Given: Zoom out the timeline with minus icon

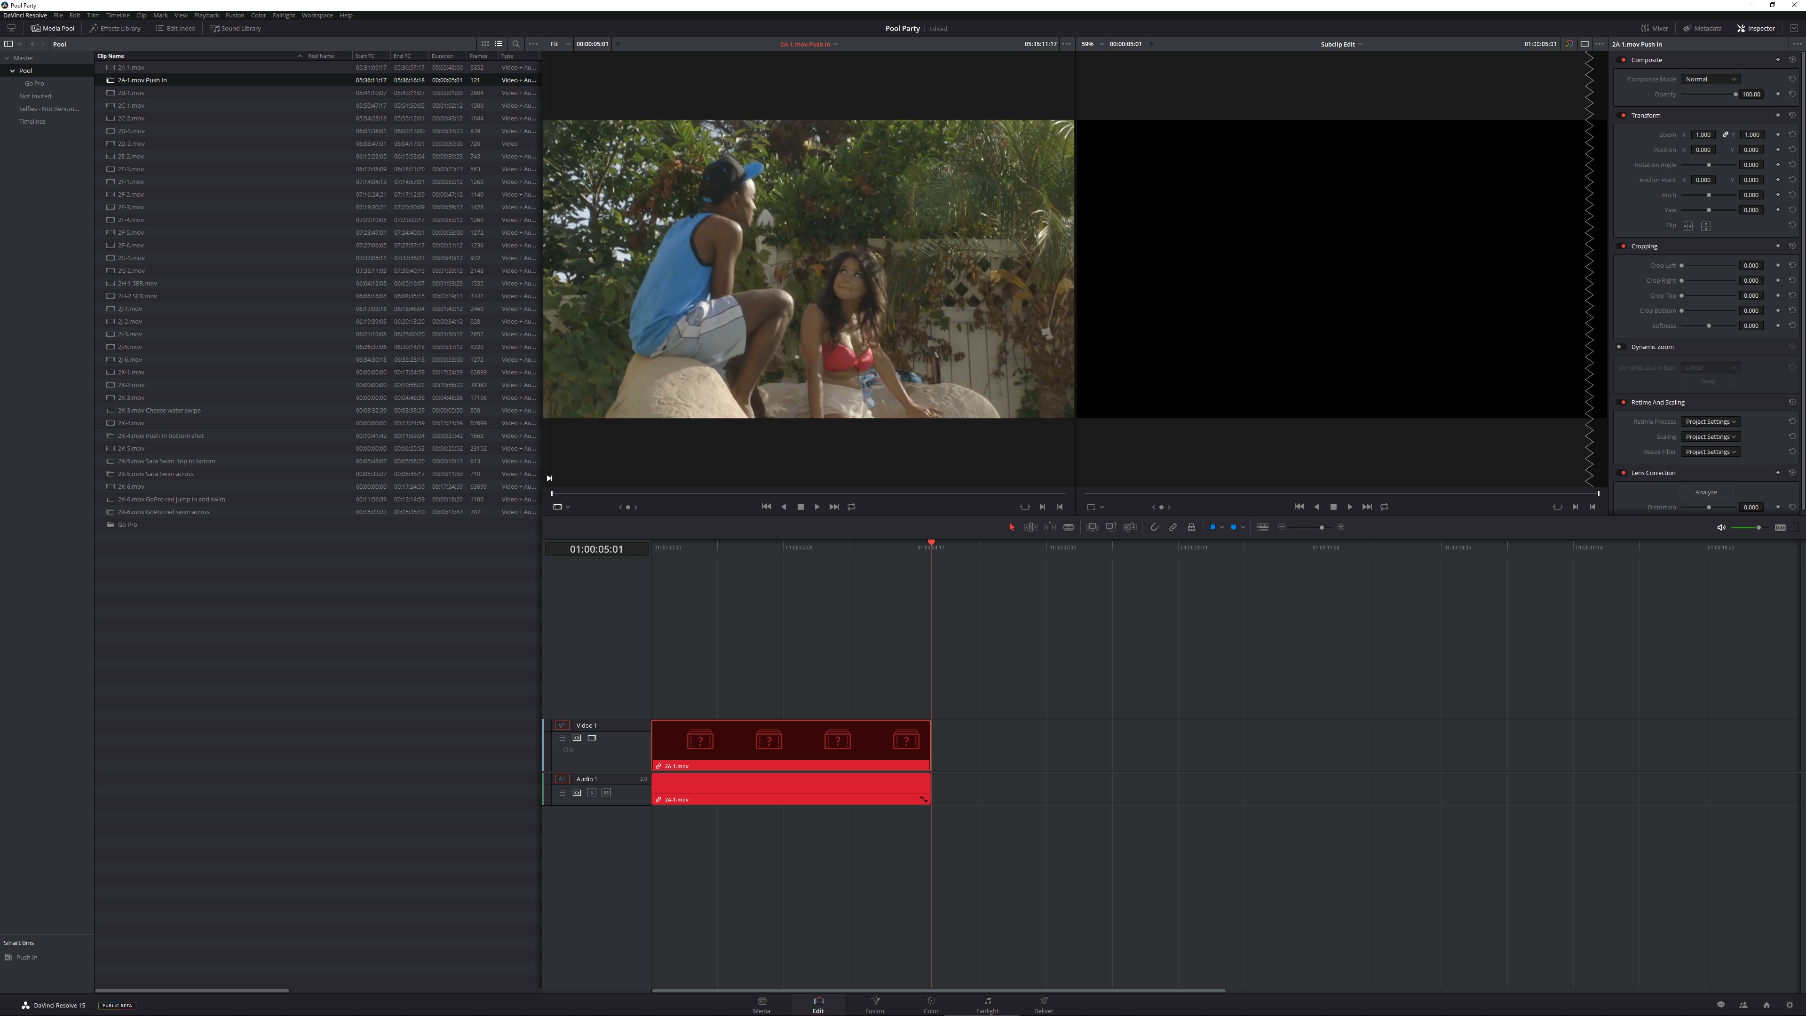Looking at the screenshot, I should point(1282,527).
